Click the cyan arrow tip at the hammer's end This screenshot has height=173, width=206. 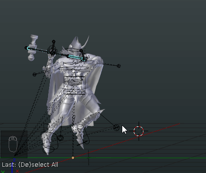tap(28, 48)
